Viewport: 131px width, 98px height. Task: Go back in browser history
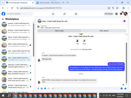[3, 8]
